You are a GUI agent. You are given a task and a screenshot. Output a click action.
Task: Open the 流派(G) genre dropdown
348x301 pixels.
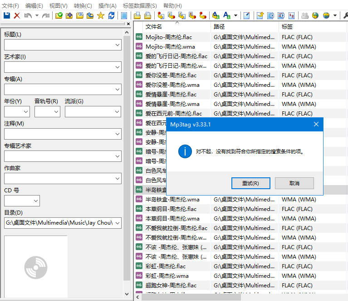(x=118, y=112)
